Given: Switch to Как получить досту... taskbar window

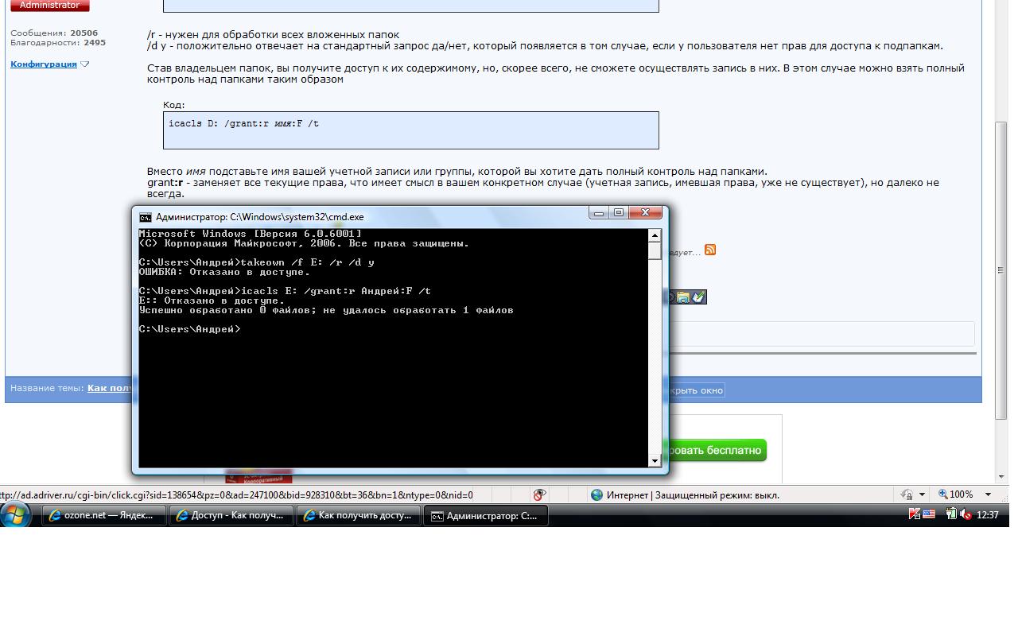Looking at the screenshot, I should pos(359,515).
